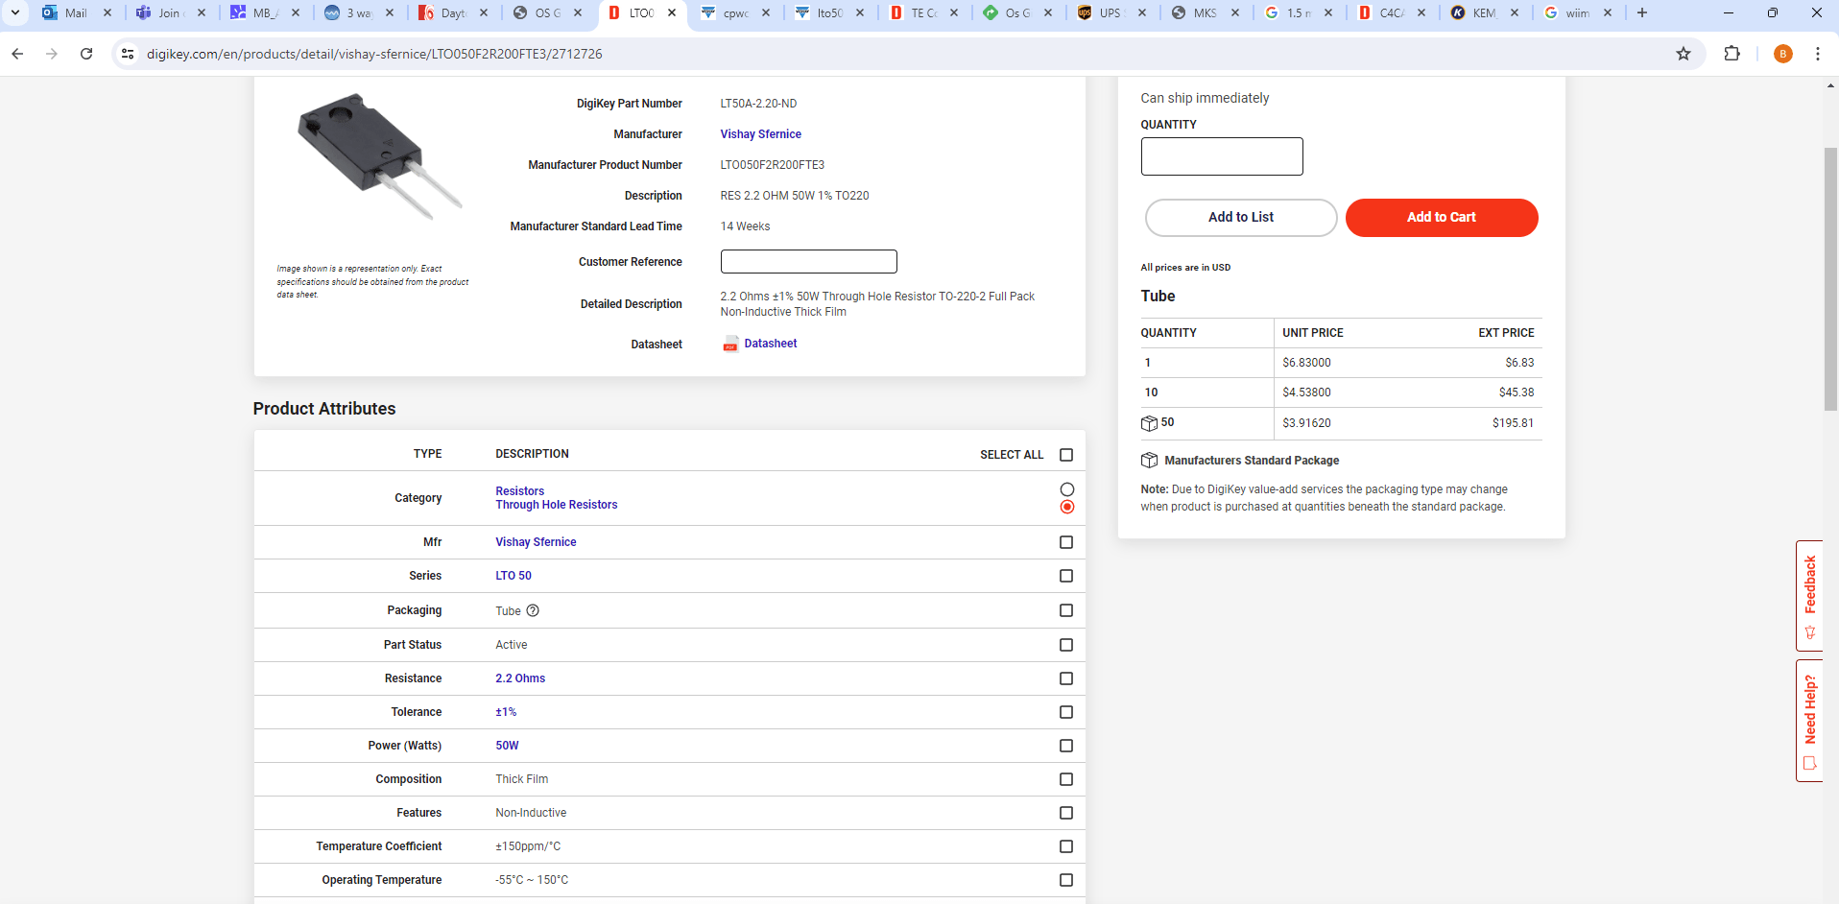The width and height of the screenshot is (1839, 904).
Task: Open the LTO 50 series link
Action: pos(513,576)
